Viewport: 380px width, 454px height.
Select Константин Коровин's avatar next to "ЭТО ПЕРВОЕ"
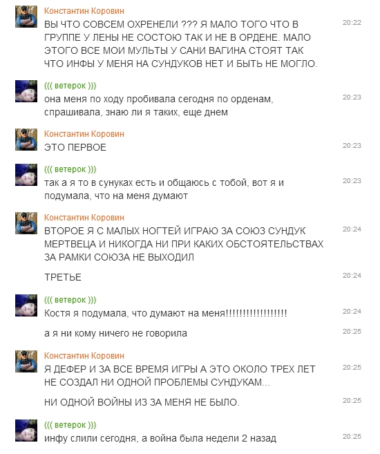26,140
